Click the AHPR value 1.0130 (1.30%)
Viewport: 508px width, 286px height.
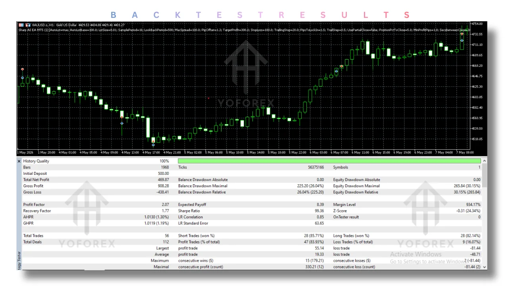coord(157,217)
